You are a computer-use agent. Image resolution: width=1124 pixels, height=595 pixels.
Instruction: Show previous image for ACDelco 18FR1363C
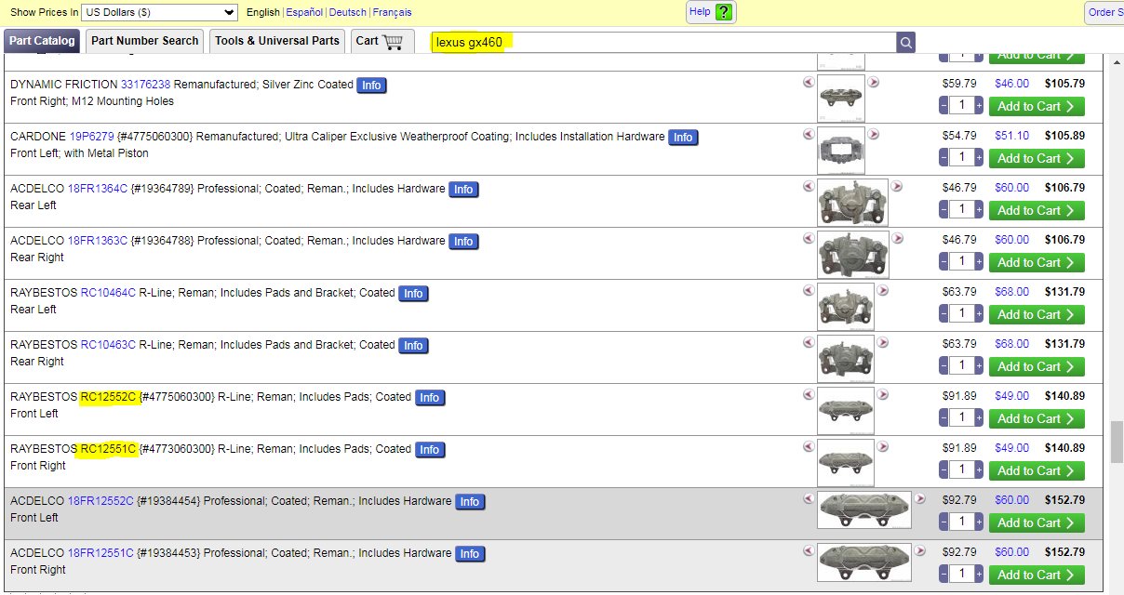[808, 238]
